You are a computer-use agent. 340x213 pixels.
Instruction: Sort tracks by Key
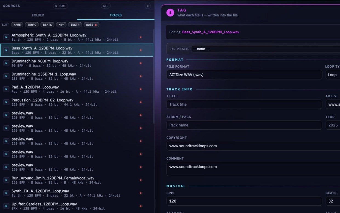click(x=61, y=25)
